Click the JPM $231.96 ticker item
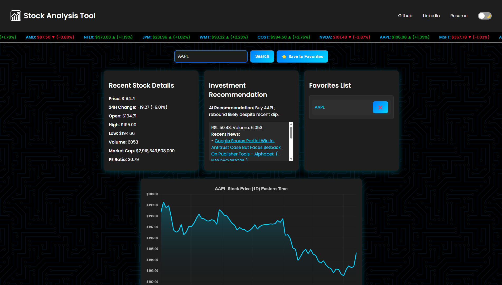Viewport: 502px width, 285px height. 166,37
